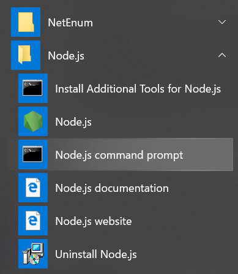Viewport: 238px width, 274px height.
Task: Click the Node.js command prompt console icon
Action: (33, 154)
